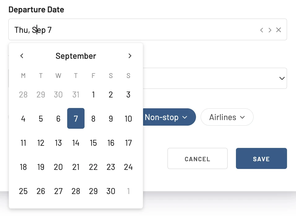Select September 12 in the calendar
Screen dimensions: 296x216
(x=41, y=143)
